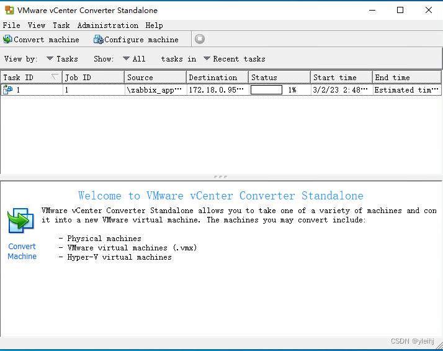This screenshot has height=351, width=443.
Task: Click the Hyper-V virtual machines entry
Action: point(120,257)
